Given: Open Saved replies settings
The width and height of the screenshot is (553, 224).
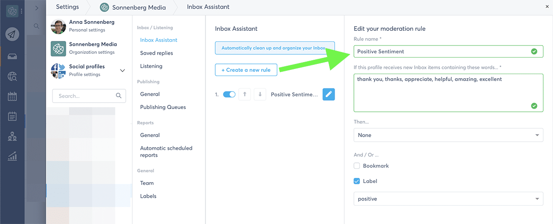Looking at the screenshot, I should tap(157, 53).
